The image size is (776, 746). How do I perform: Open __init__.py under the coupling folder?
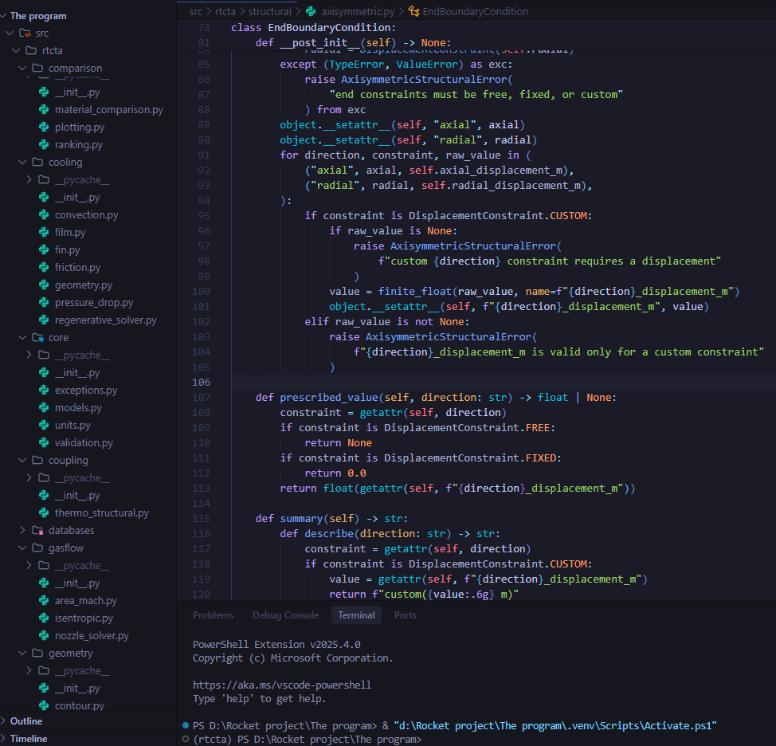pyautogui.click(x=77, y=496)
